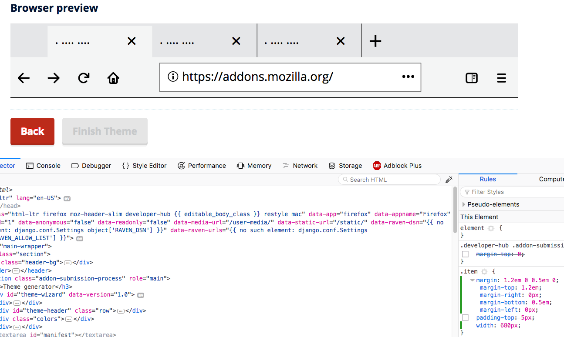Open the three-dot page actions menu
The height and width of the screenshot is (337, 564).
pyautogui.click(x=408, y=77)
